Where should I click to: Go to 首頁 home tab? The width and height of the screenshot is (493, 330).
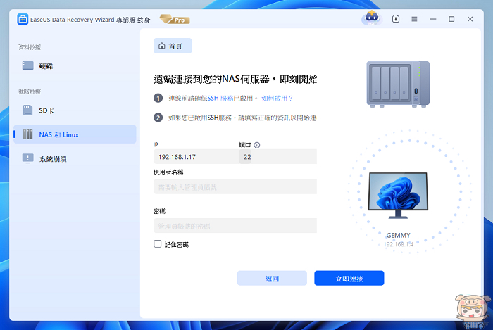(173, 46)
